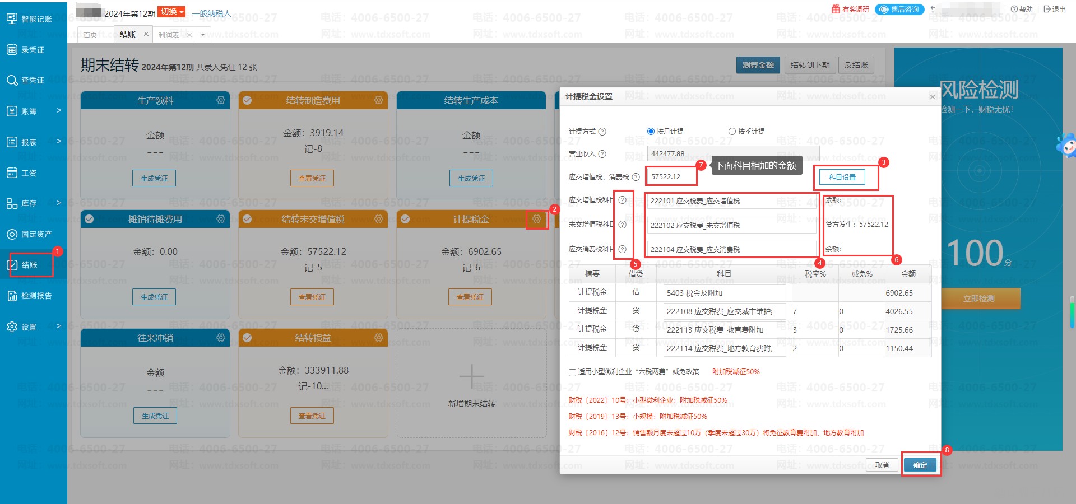
Task: Click the 应交增值税、消费税 amount field
Action: 671,177
